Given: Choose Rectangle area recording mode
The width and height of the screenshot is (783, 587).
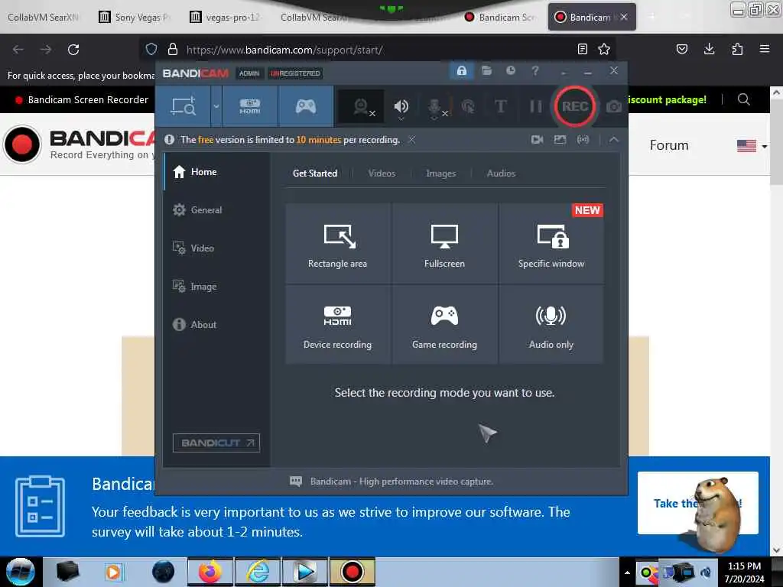Looking at the screenshot, I should (x=337, y=244).
